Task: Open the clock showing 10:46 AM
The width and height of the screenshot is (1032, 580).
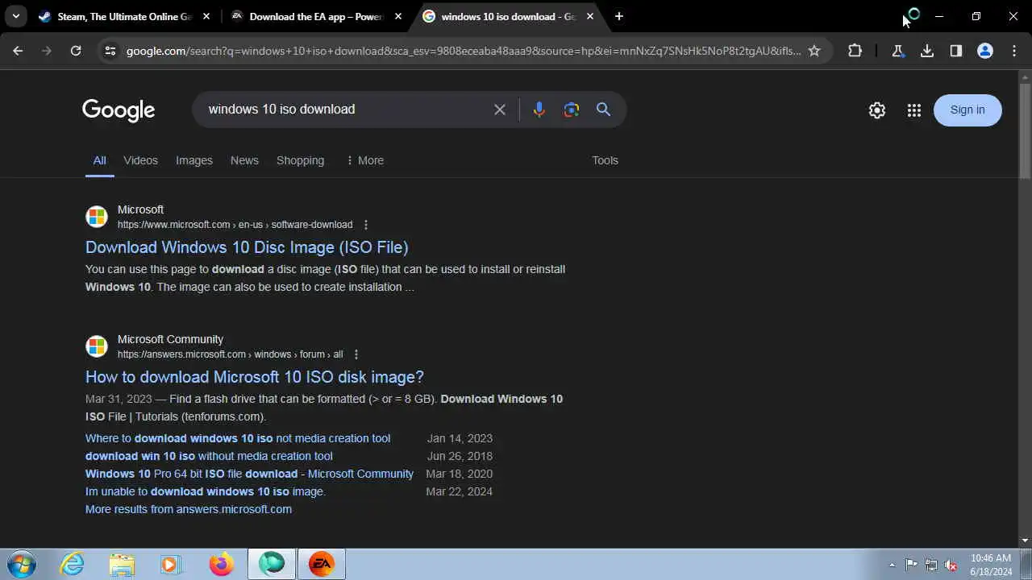Action: click(x=991, y=565)
